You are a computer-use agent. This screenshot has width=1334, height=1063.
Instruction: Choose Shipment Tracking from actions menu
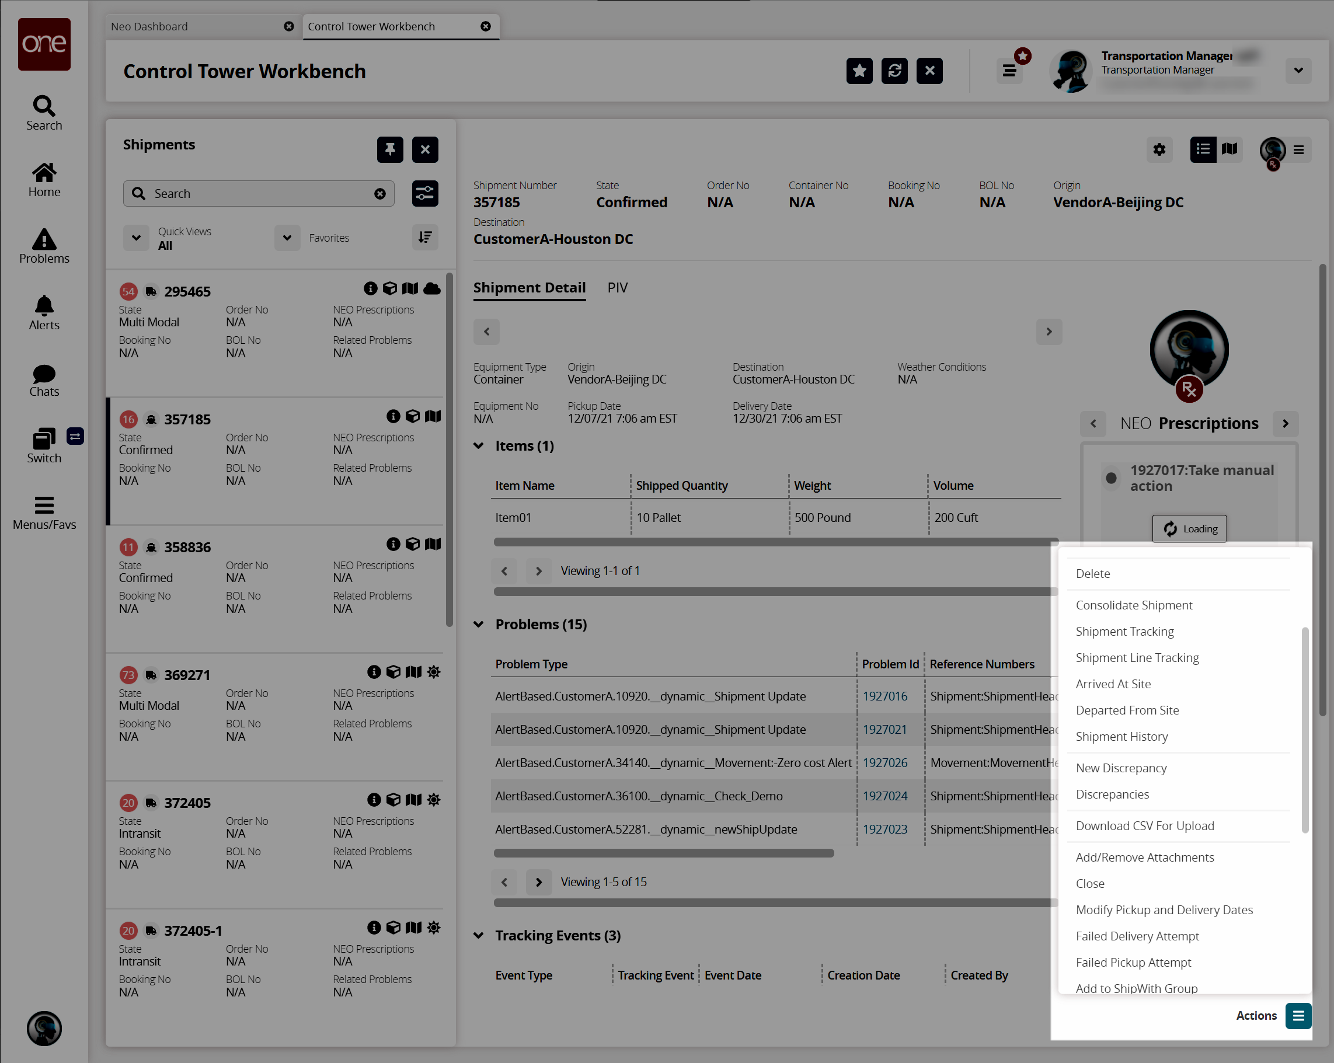pyautogui.click(x=1124, y=631)
